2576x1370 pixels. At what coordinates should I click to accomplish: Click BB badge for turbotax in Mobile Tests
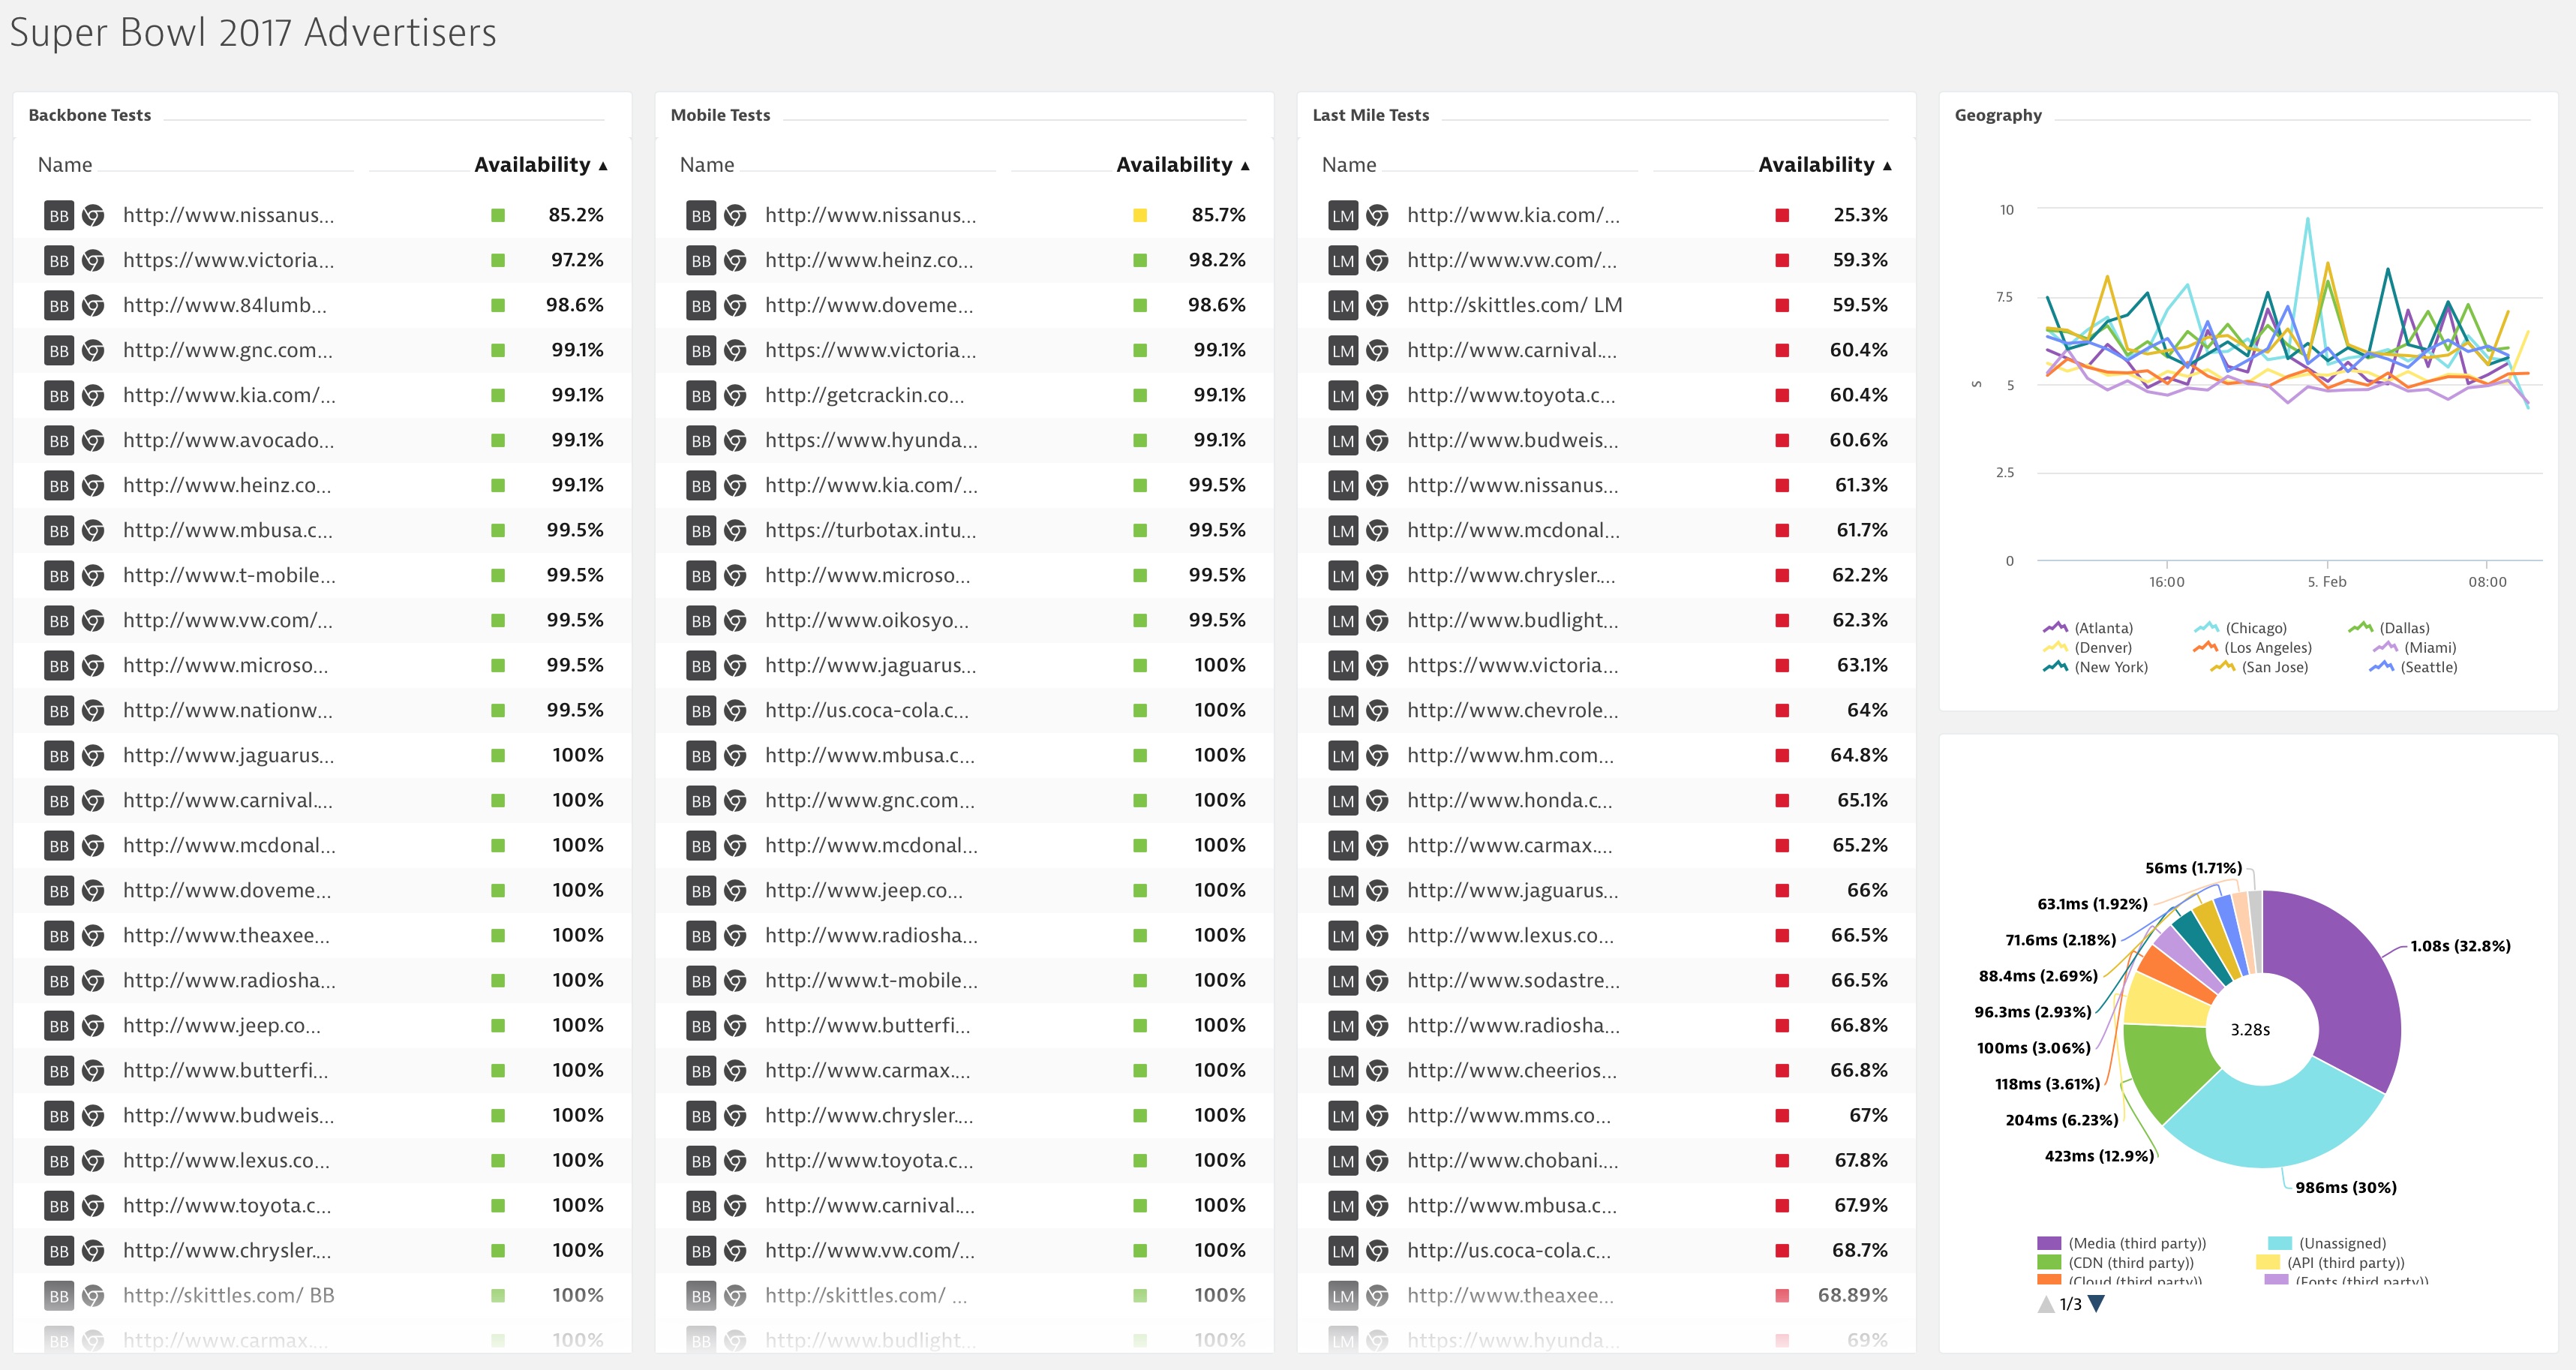tap(701, 530)
